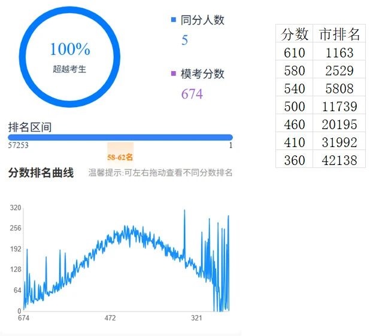The width and height of the screenshot is (385, 336).
Task: Select the 分数 table column header
Action: (x=295, y=34)
